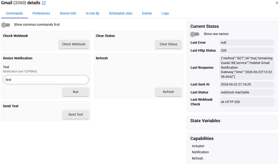278x164 pixels.
Task: Click the Notification capability entry
Action: (200, 152)
